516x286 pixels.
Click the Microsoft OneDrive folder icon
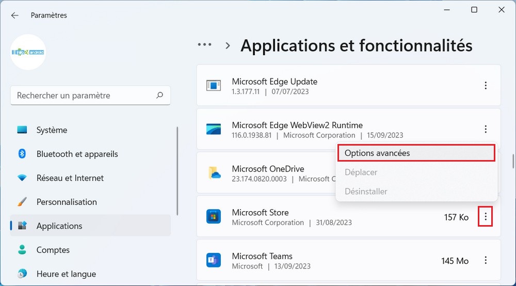(x=214, y=173)
